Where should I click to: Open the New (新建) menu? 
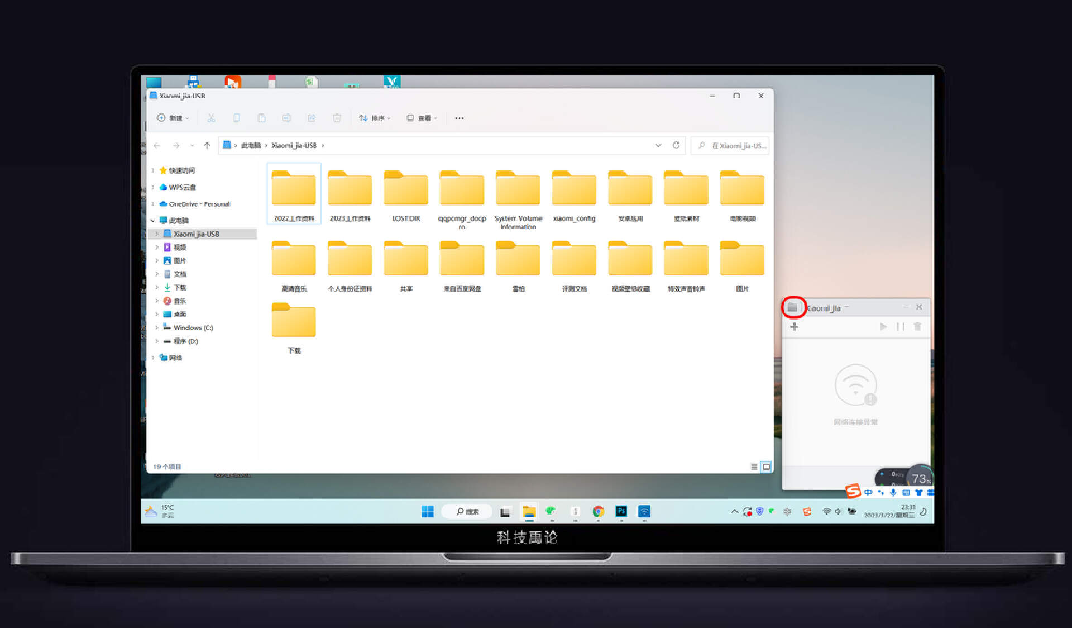point(173,118)
